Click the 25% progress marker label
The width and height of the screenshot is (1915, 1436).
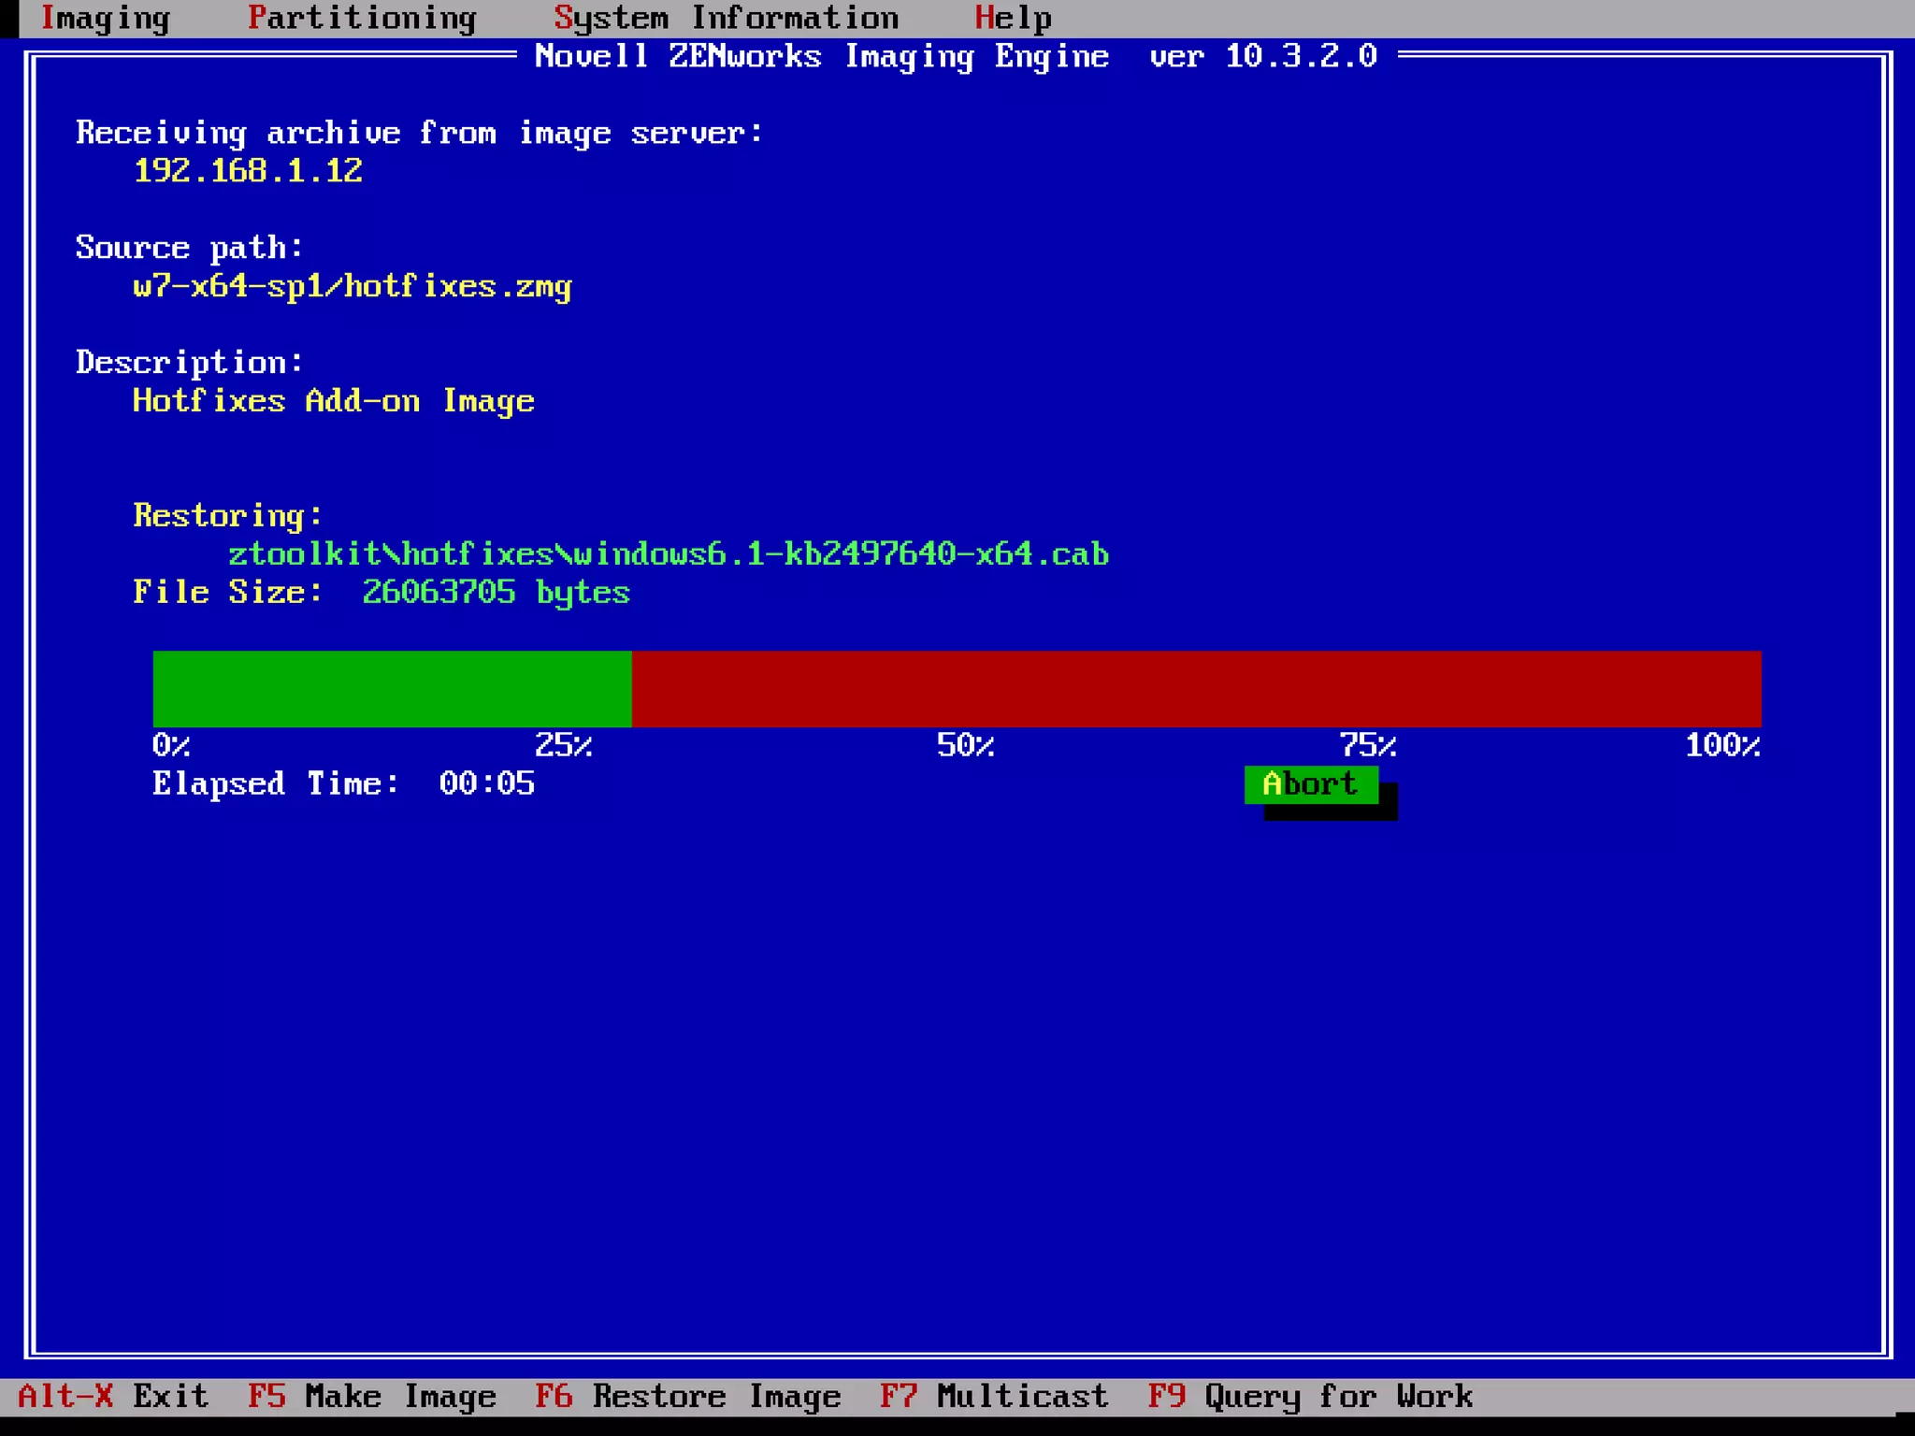click(x=563, y=745)
